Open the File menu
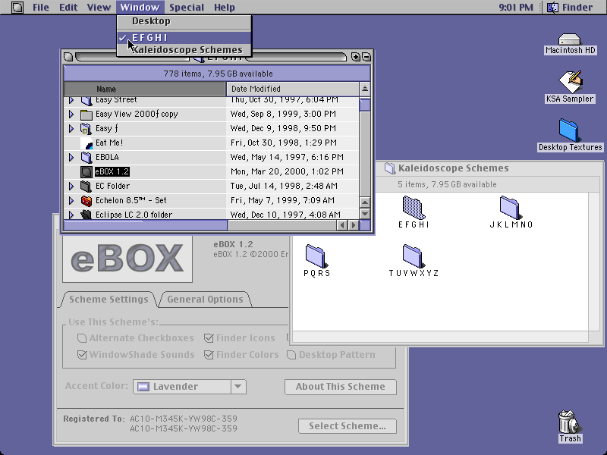This screenshot has width=607, height=455. pos(41,7)
